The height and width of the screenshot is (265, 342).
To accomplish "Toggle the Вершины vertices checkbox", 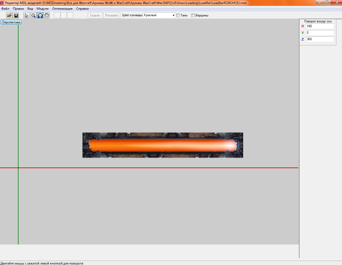I will click(x=193, y=15).
